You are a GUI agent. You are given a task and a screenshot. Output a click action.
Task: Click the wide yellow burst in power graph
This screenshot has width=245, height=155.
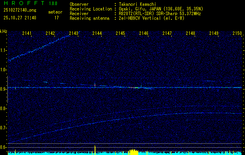tap(133, 152)
